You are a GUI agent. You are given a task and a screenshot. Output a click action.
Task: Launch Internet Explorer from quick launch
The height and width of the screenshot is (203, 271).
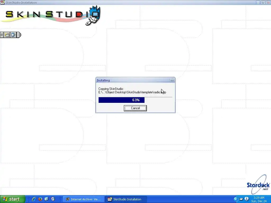[x=34, y=199]
